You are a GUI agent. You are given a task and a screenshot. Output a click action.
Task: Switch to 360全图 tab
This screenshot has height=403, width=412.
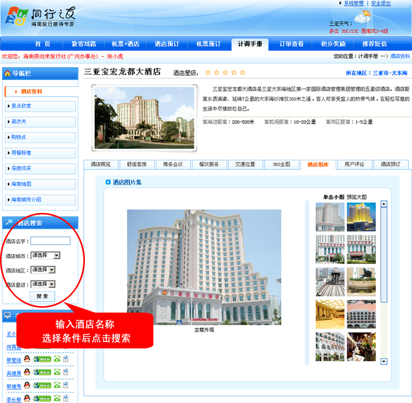pos(281,164)
